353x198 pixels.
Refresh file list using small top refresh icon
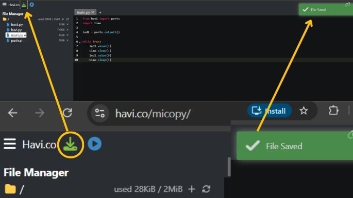tap(68, 19)
